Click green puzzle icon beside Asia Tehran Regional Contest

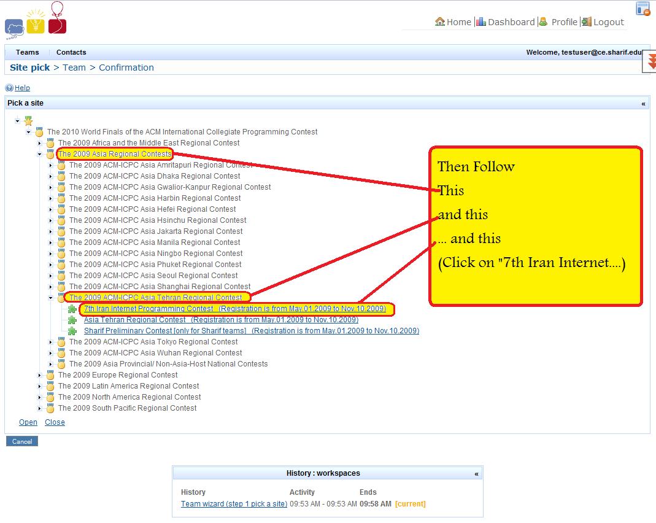pos(72,320)
